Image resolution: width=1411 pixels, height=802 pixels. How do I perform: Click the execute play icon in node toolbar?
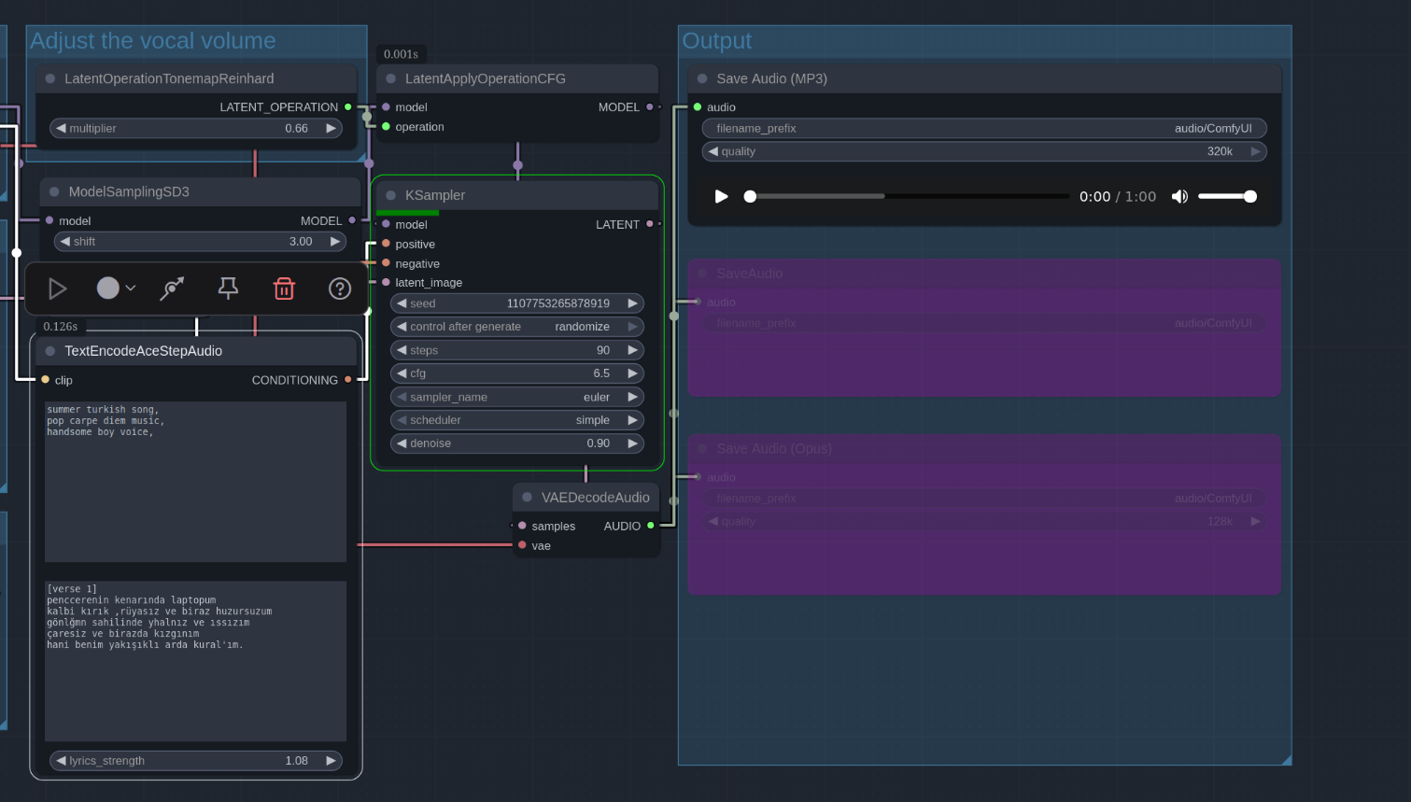tap(57, 289)
